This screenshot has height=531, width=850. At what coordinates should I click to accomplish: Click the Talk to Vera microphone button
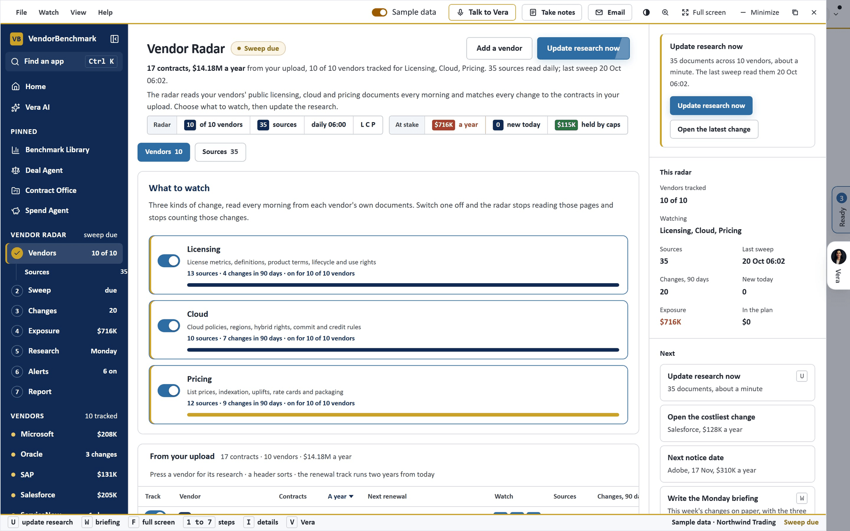pyautogui.click(x=482, y=12)
